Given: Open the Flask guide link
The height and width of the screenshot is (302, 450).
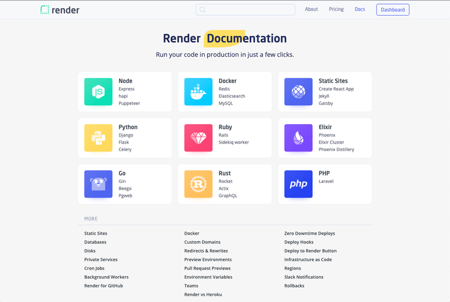Looking at the screenshot, I should coord(124,143).
